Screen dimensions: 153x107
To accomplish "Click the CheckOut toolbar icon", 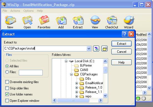I will [112, 22].
